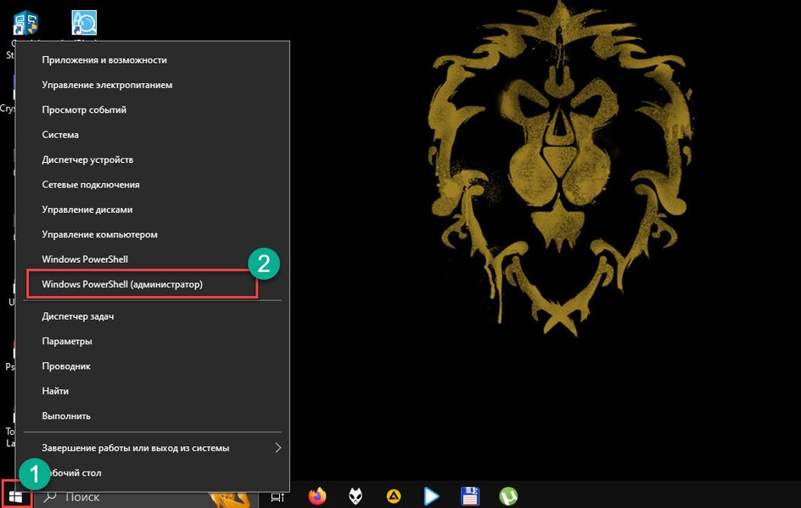The height and width of the screenshot is (508, 801).
Task: Show the desktop via Рабочий стол entry
Action: (x=152, y=473)
